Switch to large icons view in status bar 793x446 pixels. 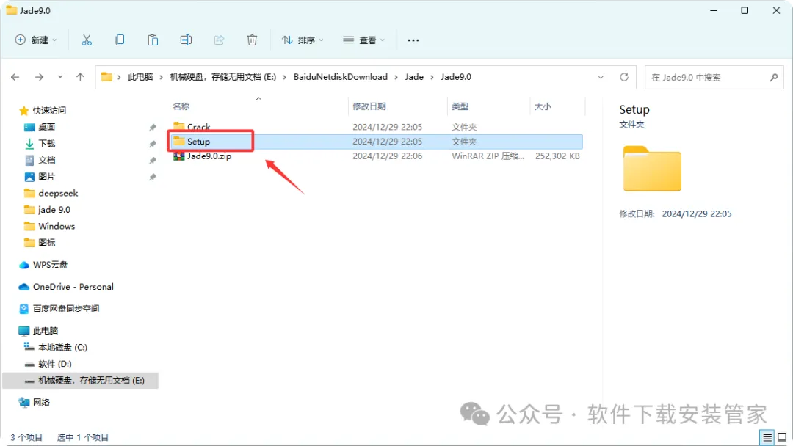782,437
